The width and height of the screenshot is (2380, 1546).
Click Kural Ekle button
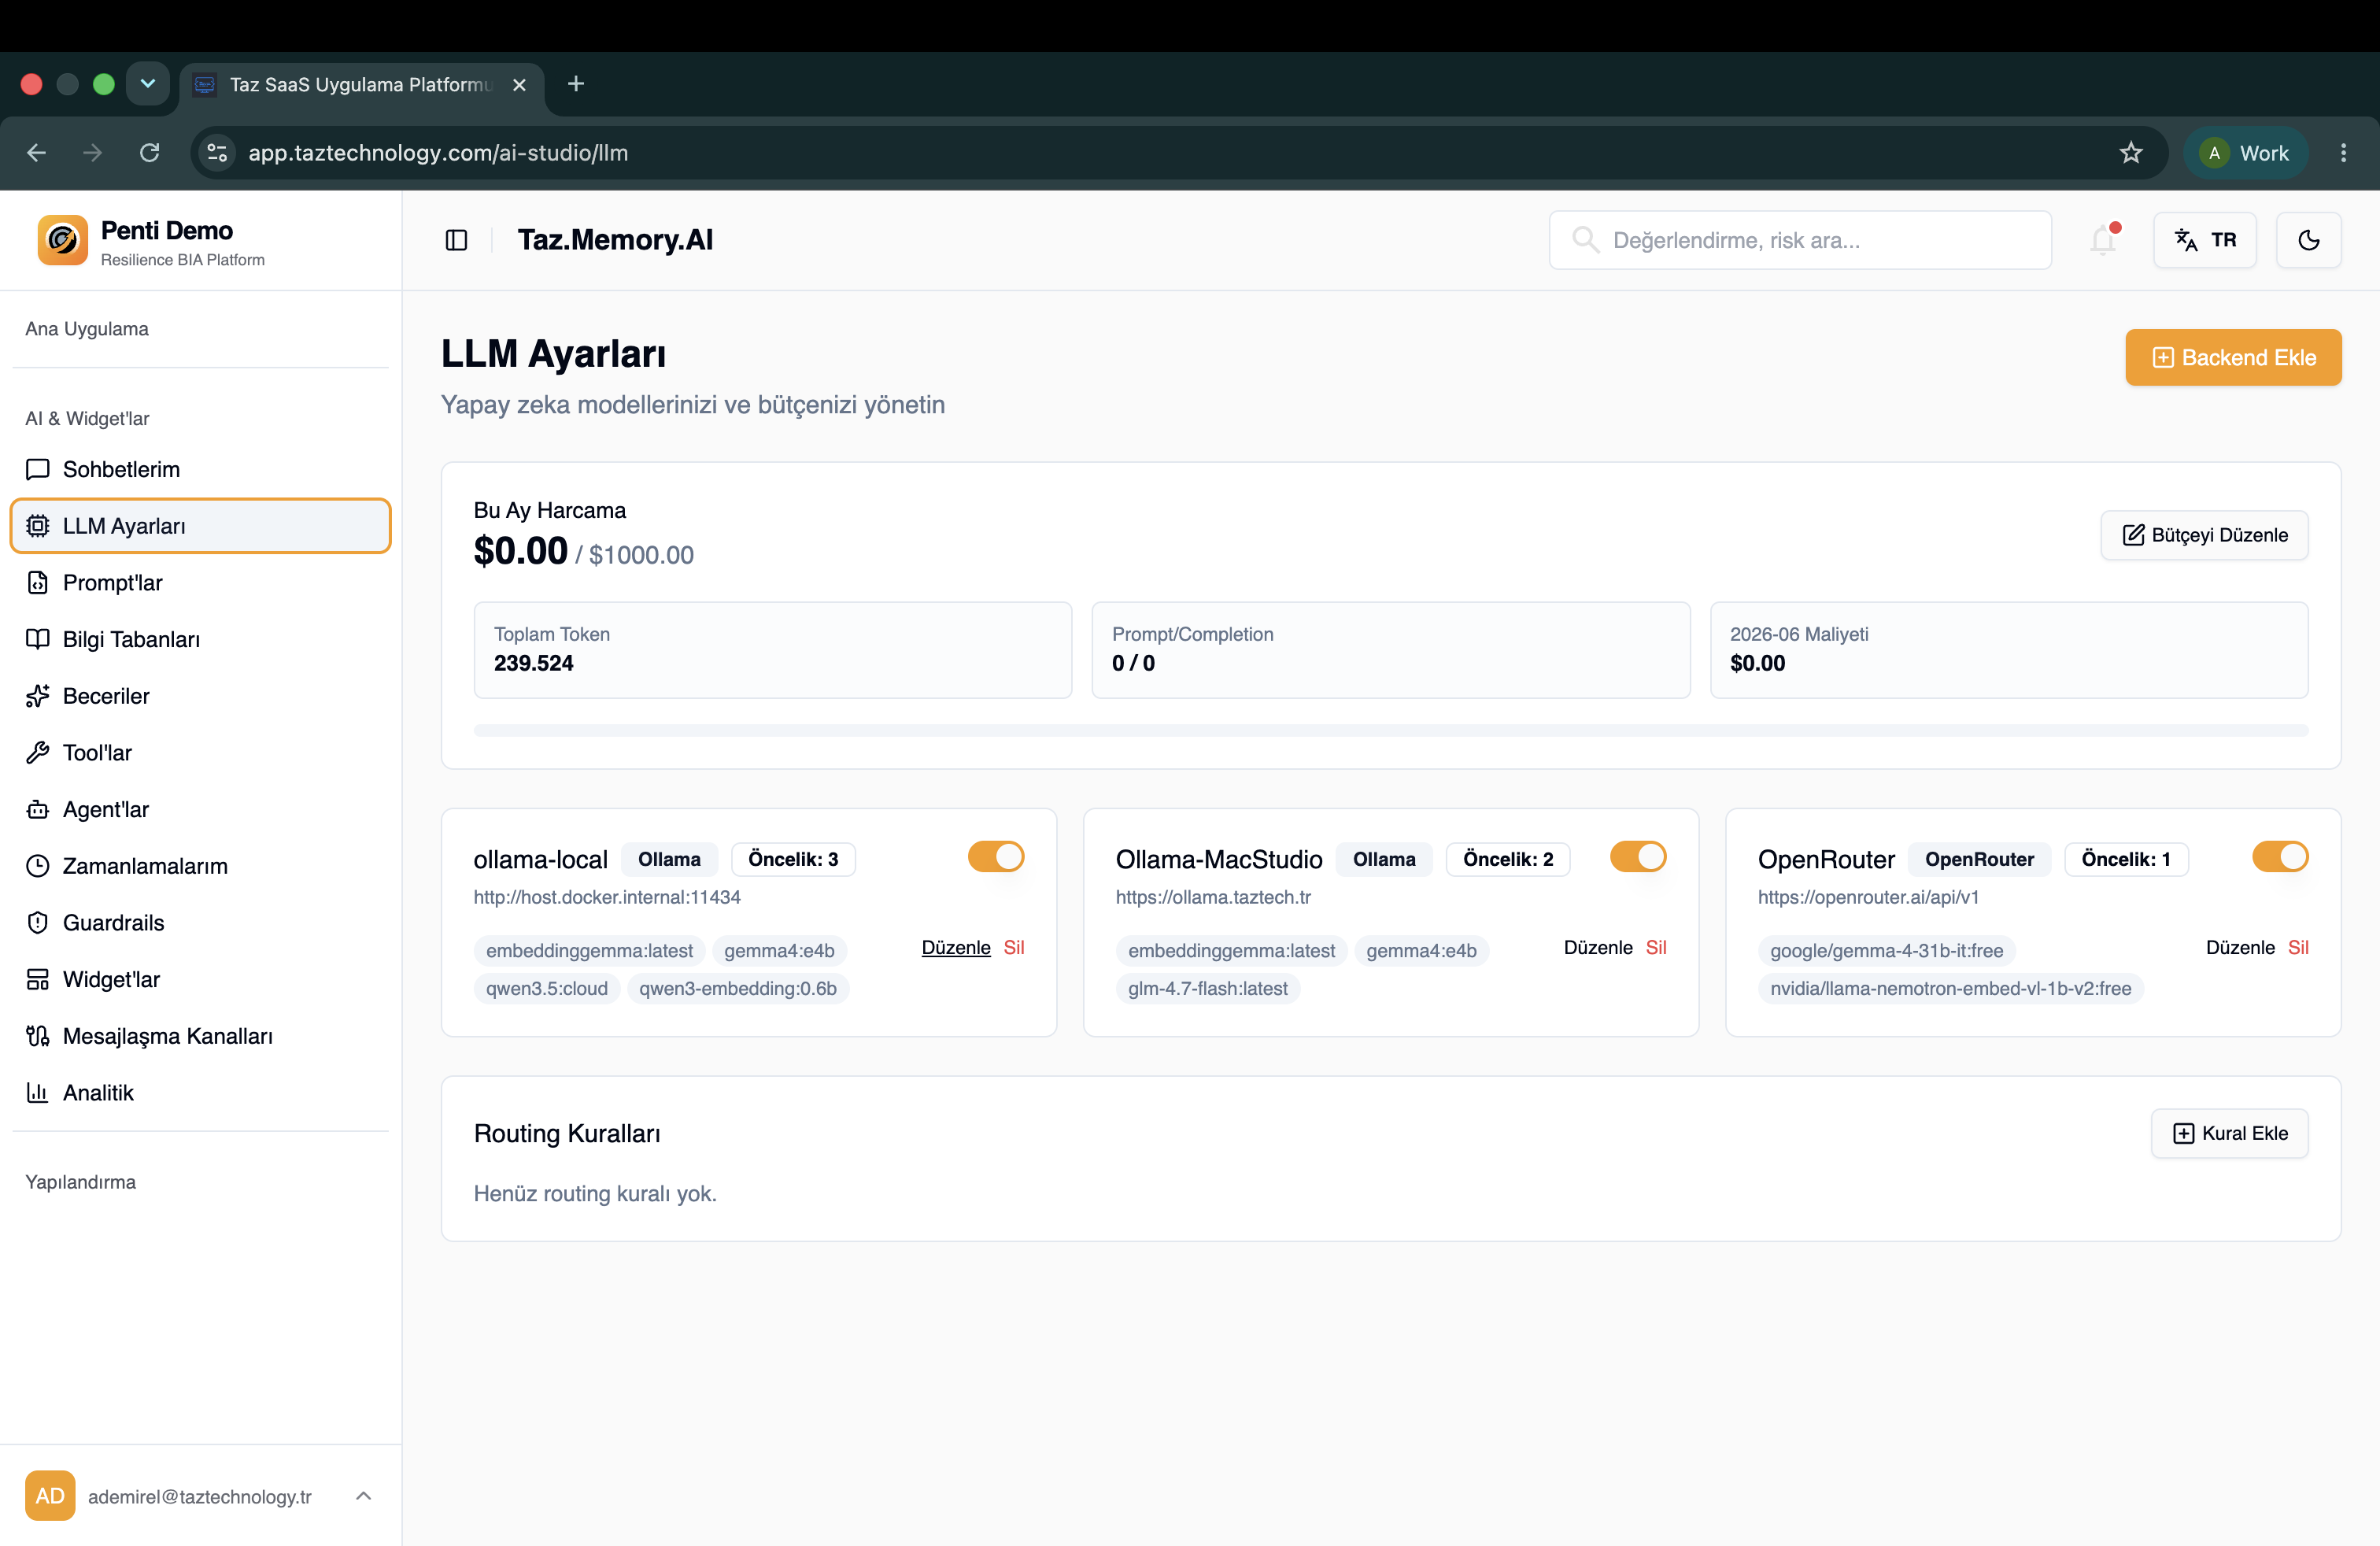pos(2229,1133)
